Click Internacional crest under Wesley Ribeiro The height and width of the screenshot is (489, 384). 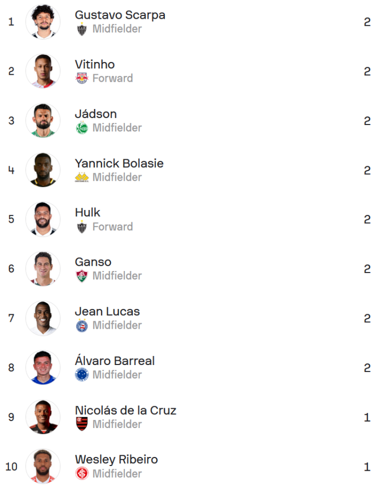[x=82, y=474]
